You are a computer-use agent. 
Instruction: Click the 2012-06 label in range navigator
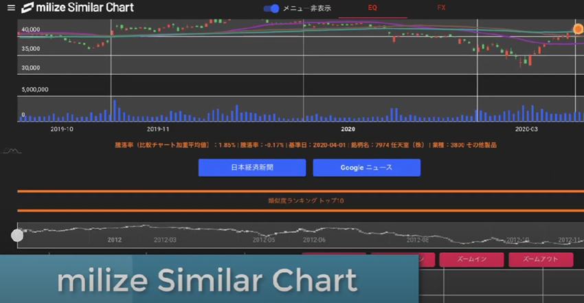pos(314,240)
